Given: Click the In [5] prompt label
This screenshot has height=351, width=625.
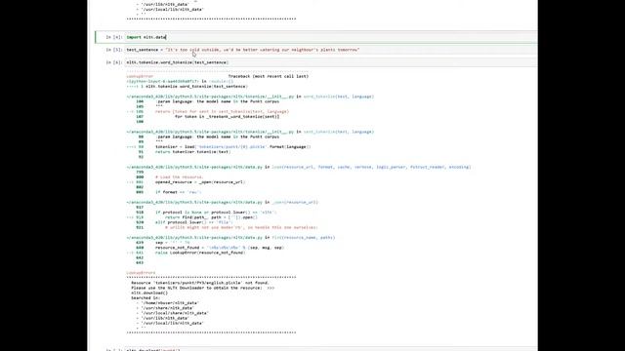Looking at the screenshot, I should tap(114, 50).
